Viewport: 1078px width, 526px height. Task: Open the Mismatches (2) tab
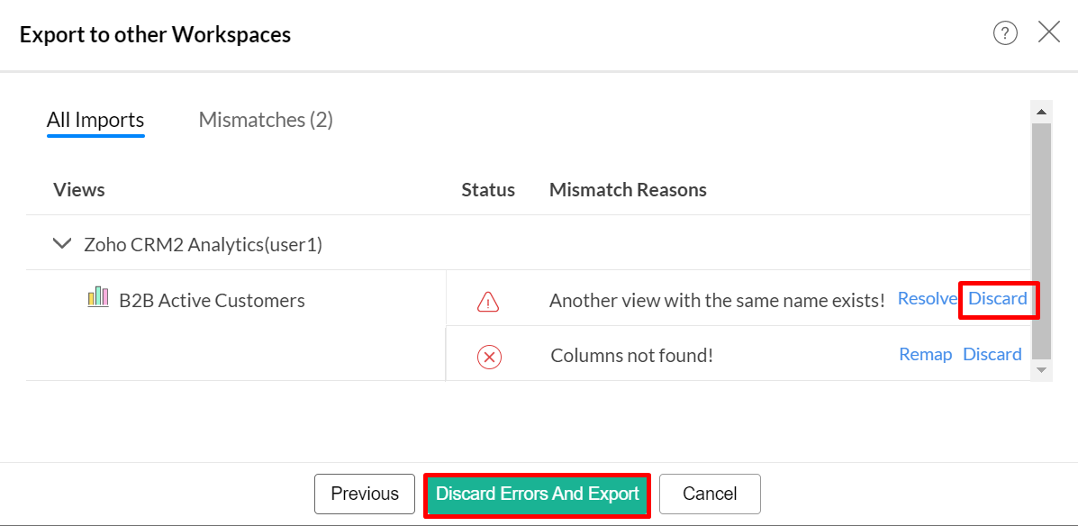tap(266, 120)
